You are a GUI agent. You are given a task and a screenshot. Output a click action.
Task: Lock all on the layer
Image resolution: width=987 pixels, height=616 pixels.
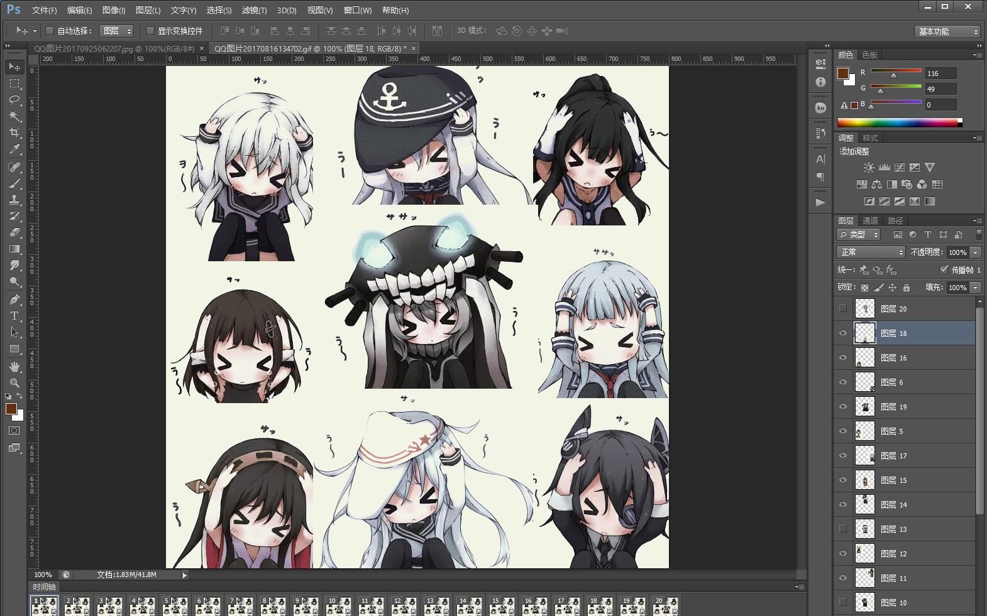(907, 288)
